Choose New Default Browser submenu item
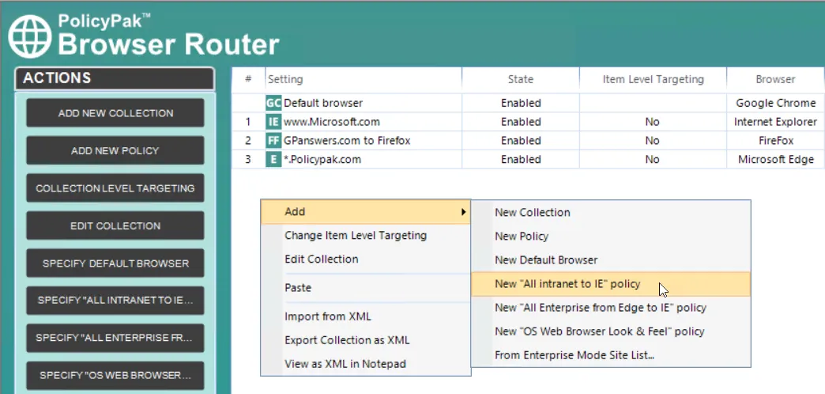Screen dimensions: 825x394 tap(610, 260)
